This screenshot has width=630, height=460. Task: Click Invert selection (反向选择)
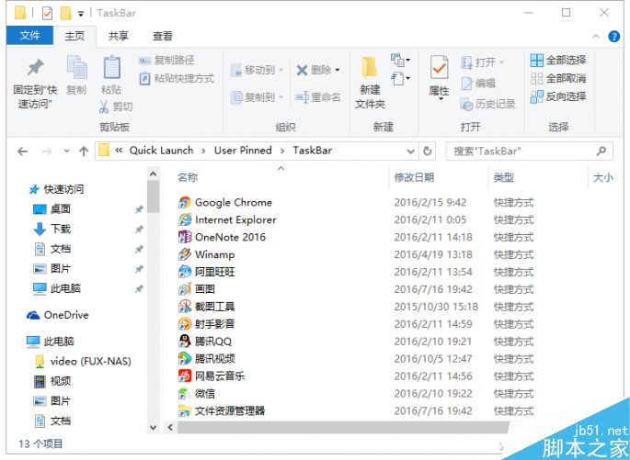point(557,96)
